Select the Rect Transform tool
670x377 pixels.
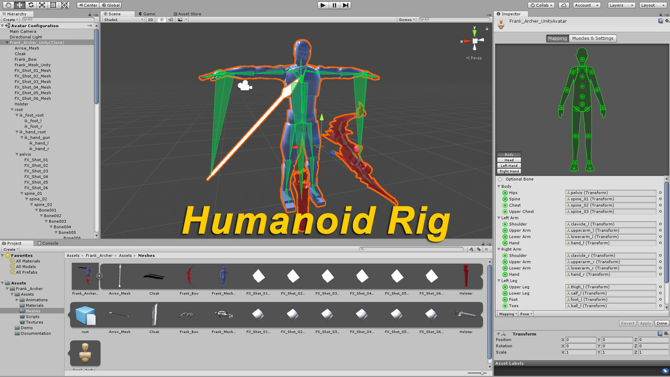(53, 5)
